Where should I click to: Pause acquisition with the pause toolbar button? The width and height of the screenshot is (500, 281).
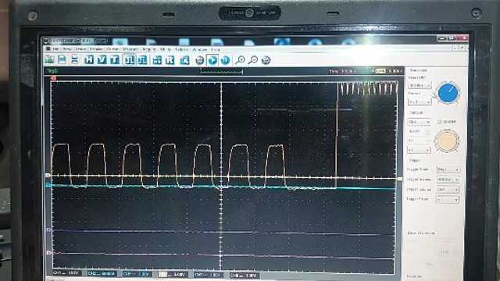point(225,60)
